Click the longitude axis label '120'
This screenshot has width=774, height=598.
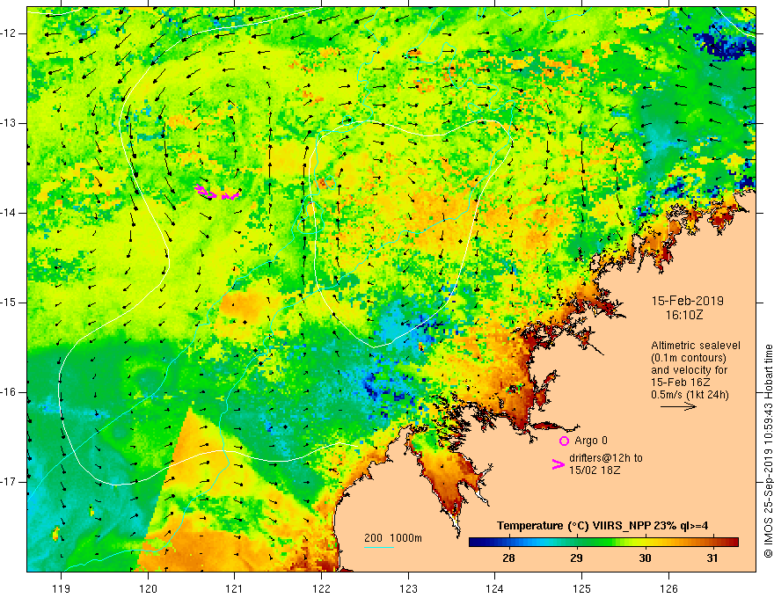coord(148,588)
